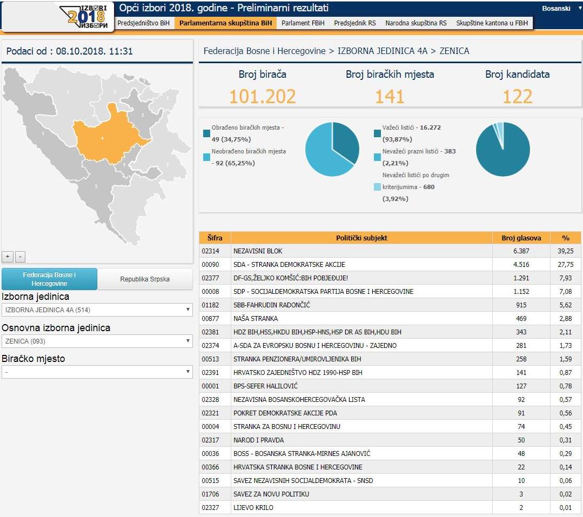
Task: Zoom in the map with plus button
Action: [8, 257]
